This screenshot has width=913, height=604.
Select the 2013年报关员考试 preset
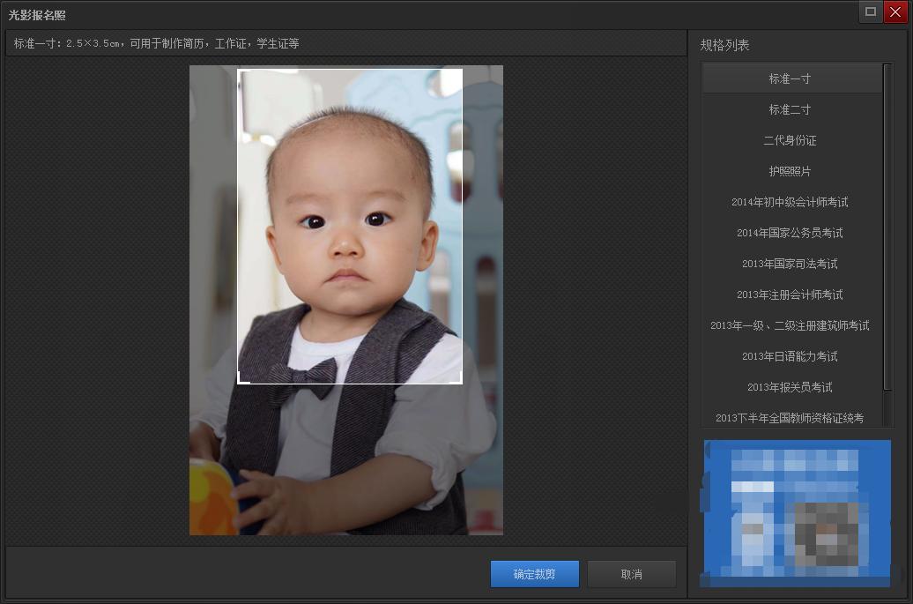[x=790, y=387]
